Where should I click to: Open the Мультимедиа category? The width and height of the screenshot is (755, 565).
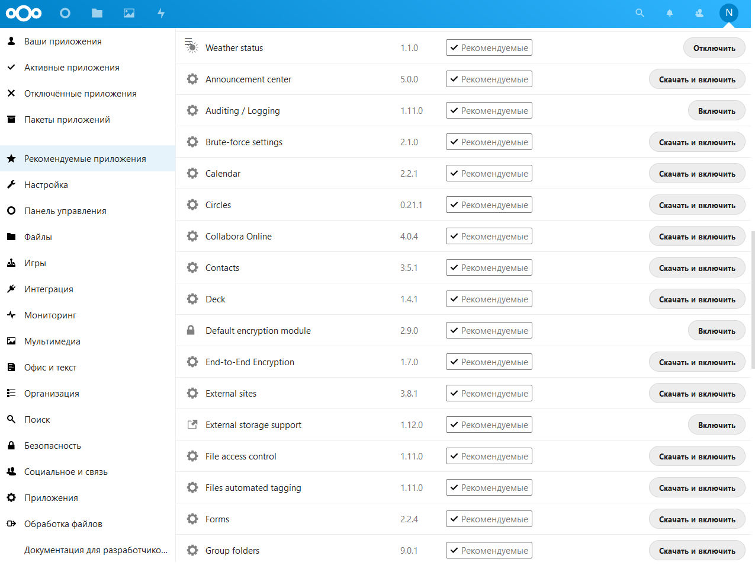(88, 341)
